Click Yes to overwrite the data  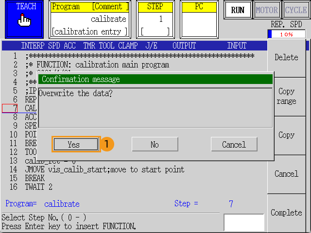(x=74, y=144)
